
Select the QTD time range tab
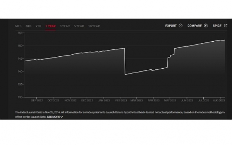pyautogui.click(x=29, y=26)
